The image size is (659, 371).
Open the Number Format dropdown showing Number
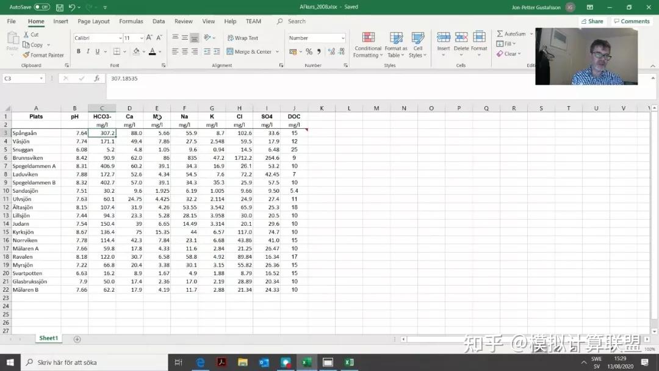315,37
